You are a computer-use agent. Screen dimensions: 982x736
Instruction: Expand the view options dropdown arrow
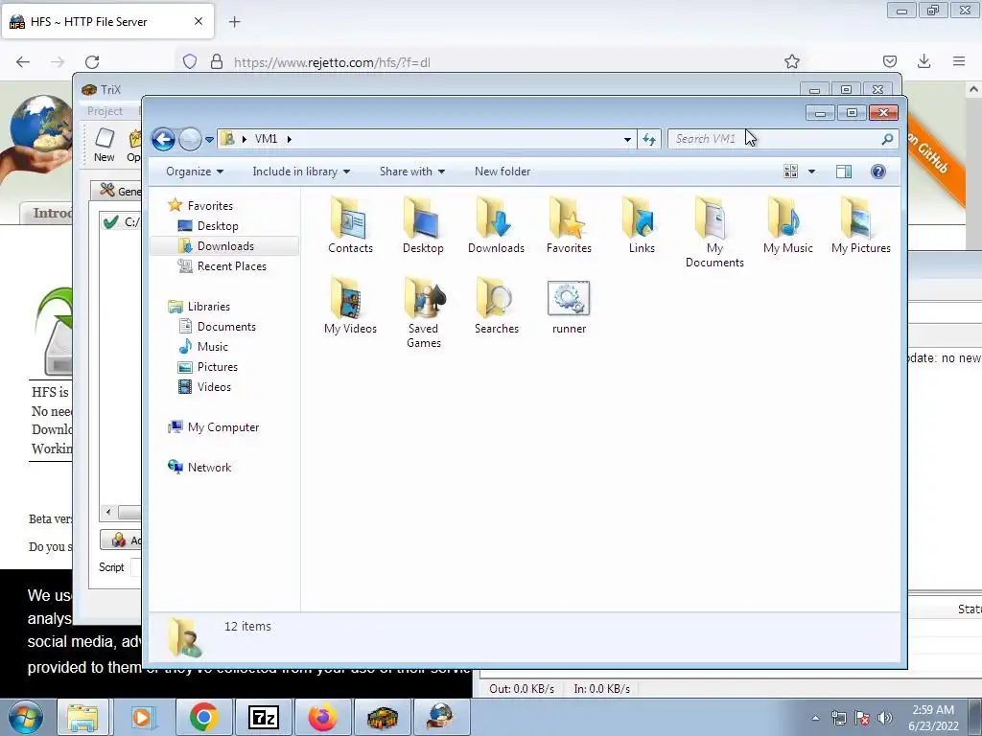[x=811, y=172]
